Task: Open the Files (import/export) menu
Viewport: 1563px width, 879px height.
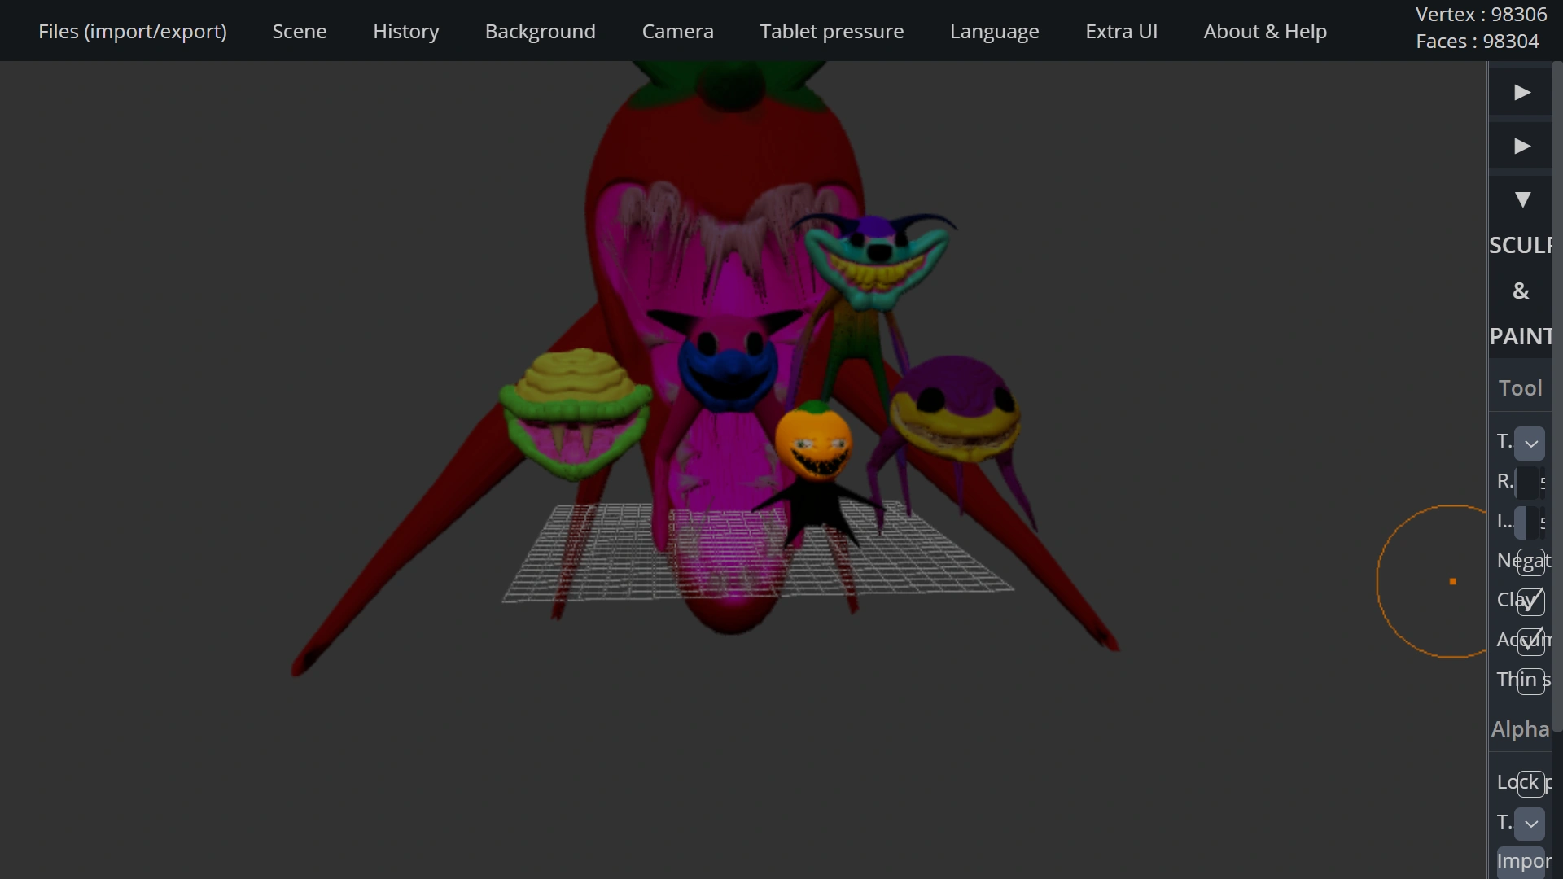Action: [x=133, y=31]
